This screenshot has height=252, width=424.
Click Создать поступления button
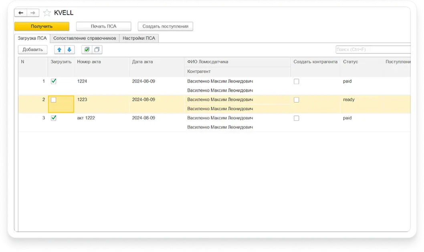[x=165, y=26]
